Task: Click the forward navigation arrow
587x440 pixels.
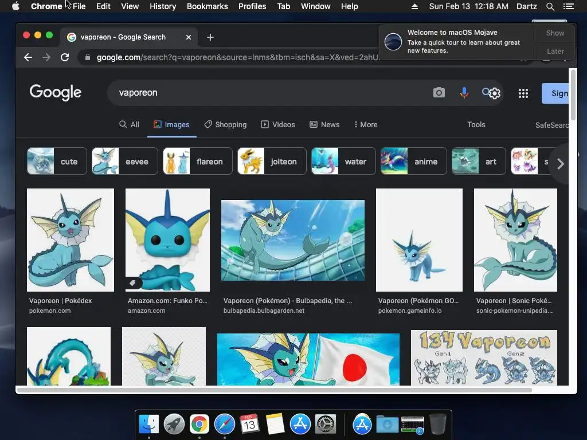Action: 46,57
